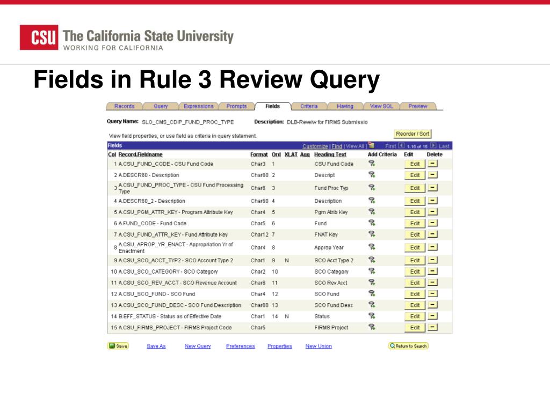550x412 pixels.
Task: Sort by Agg column header
Action: pyautogui.click(x=305, y=154)
